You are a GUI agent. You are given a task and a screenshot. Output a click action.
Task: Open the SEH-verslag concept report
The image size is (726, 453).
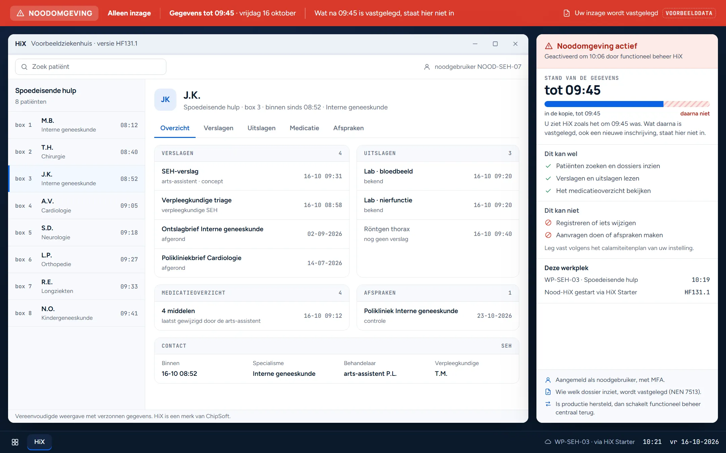click(x=252, y=176)
